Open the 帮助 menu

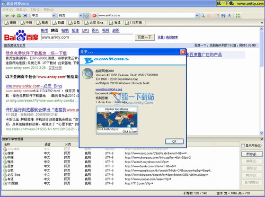(49, 10)
